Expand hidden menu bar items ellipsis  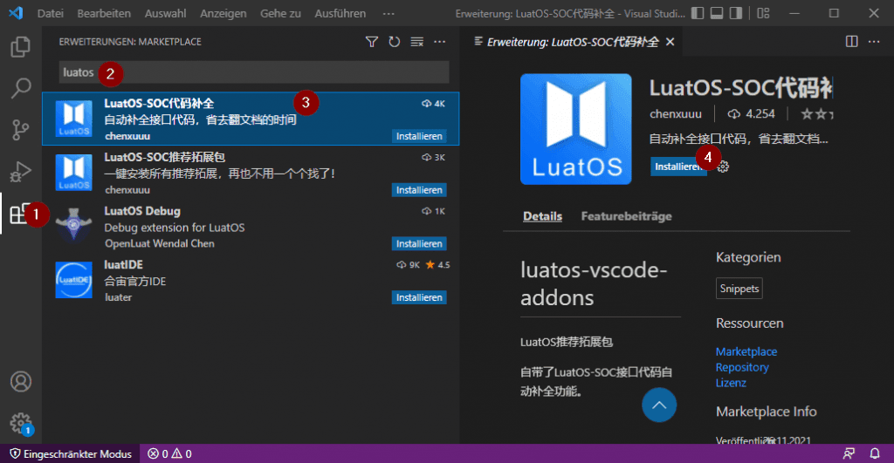(x=389, y=14)
